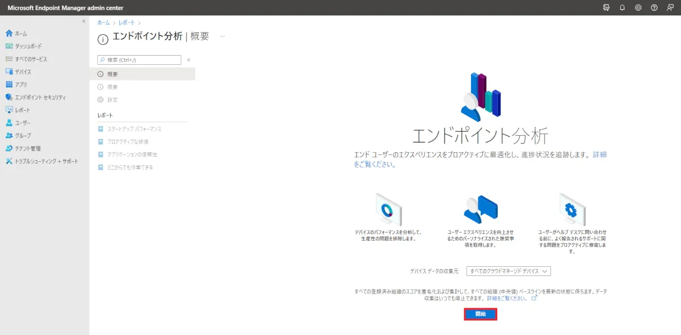Click the スタートアップ パフォーマンス report icon
Image resolution: width=681 pixels, height=335 pixels.
click(100, 129)
